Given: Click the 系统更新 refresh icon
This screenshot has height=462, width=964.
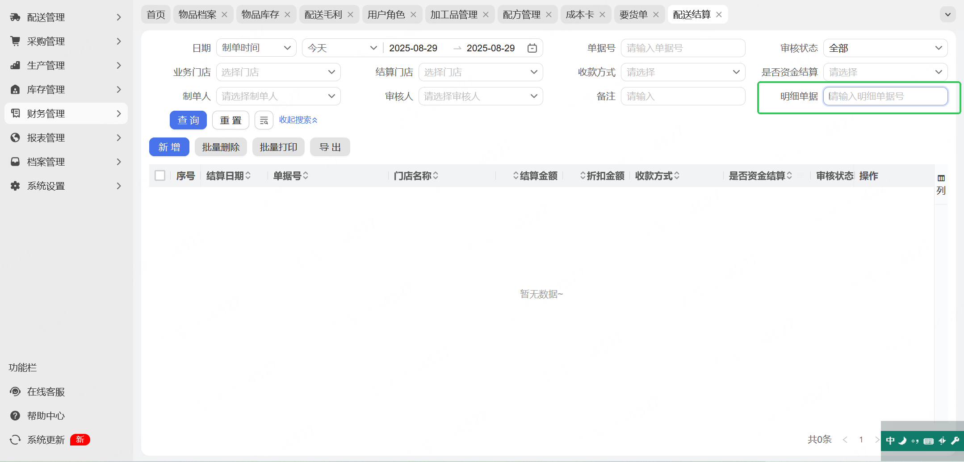Looking at the screenshot, I should coord(15,440).
